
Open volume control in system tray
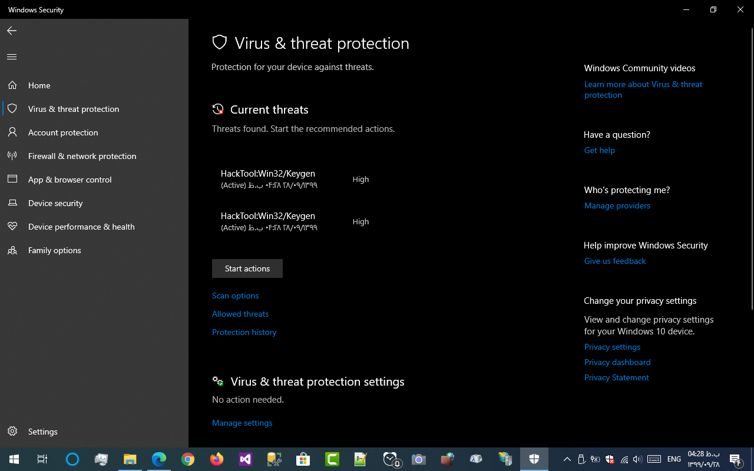tap(637, 459)
